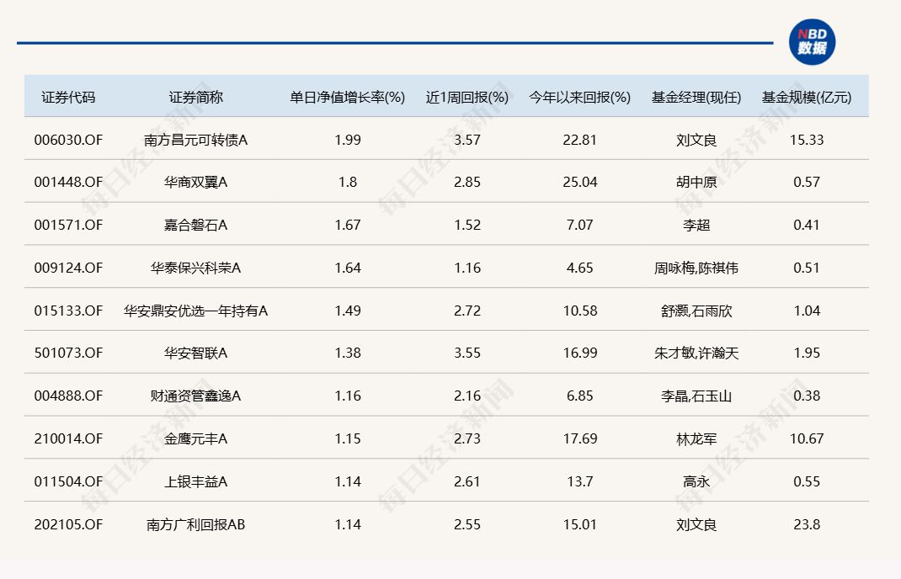This screenshot has height=579, width=901.
Task: Click weekly return value 2.73
Action: tap(467, 438)
